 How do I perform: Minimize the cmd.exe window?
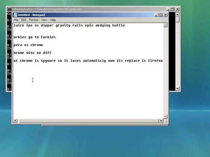coord(168,9)
